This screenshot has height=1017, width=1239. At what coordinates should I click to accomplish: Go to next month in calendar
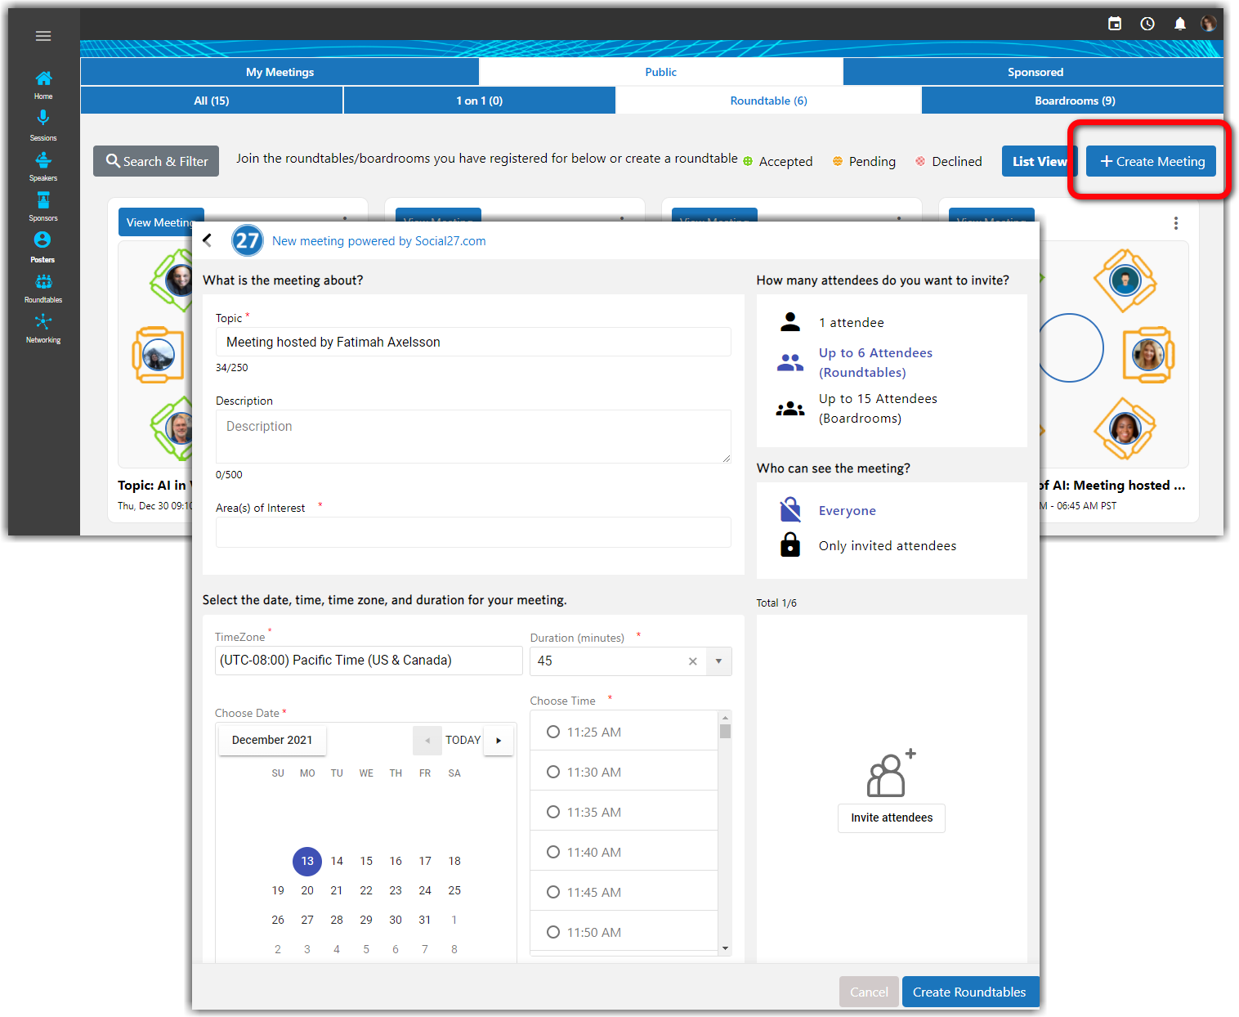tap(499, 740)
